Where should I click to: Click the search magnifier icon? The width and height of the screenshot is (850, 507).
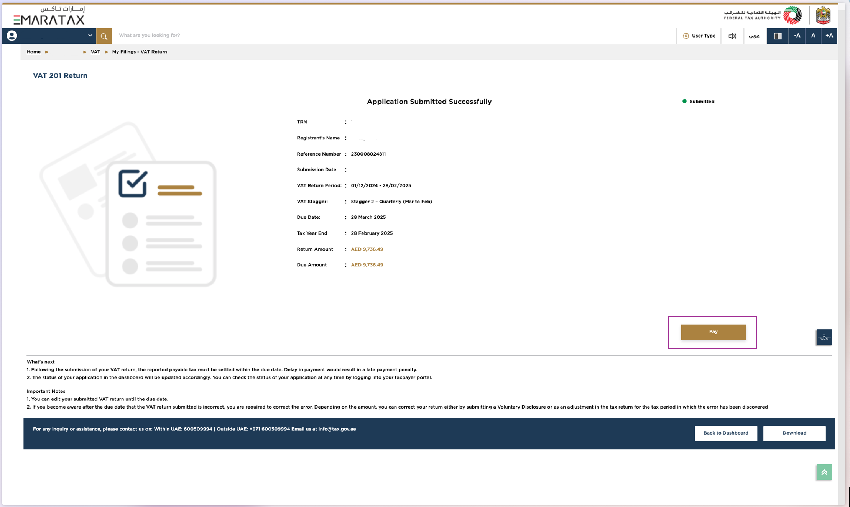(104, 36)
